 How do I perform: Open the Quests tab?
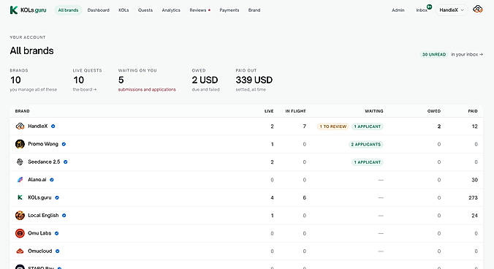click(x=145, y=10)
